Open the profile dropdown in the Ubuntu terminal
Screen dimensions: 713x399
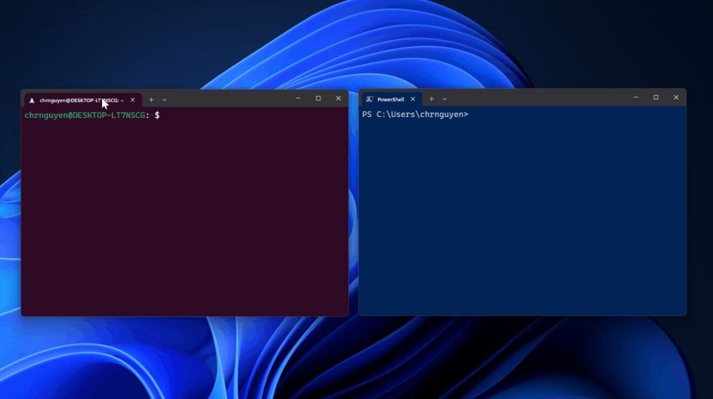tap(164, 100)
